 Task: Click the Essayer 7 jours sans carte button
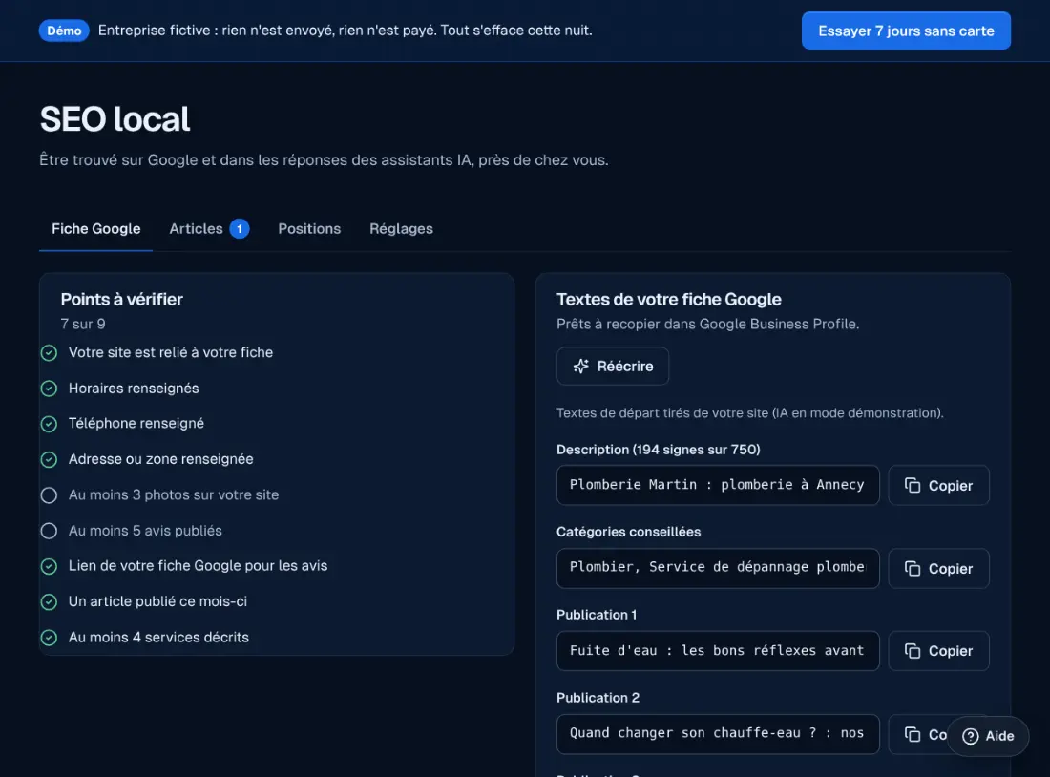tap(905, 31)
